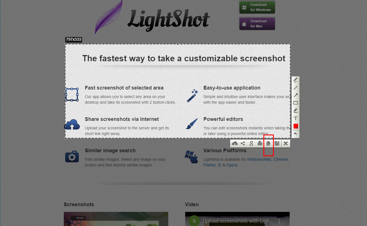Close the Lightshot selection toolbar
The image size is (367, 226).
click(286, 144)
